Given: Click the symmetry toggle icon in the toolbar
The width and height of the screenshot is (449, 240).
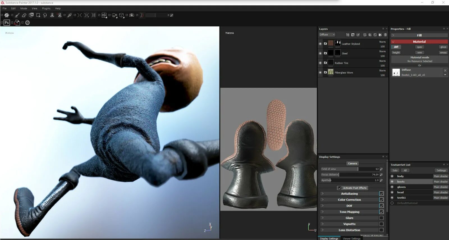Looking at the screenshot, I should (x=80, y=15).
